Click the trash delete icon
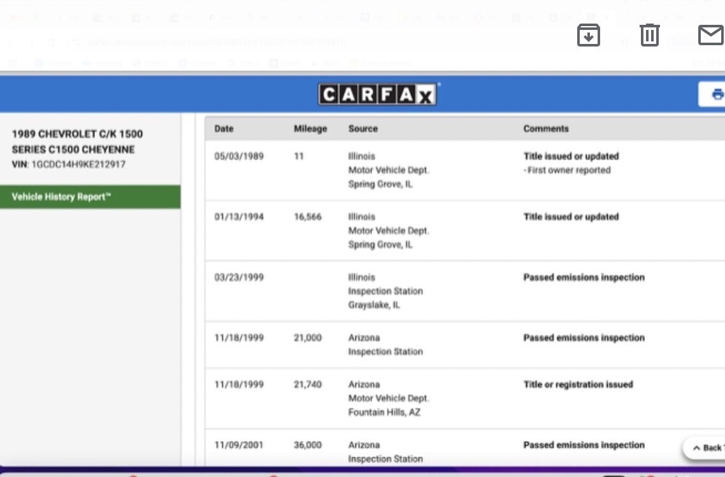725x477 pixels. (x=649, y=35)
